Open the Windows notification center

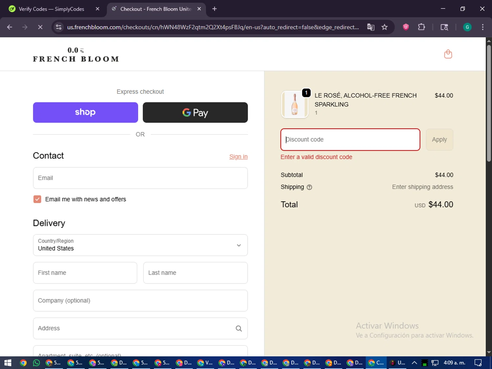pyautogui.click(x=478, y=363)
